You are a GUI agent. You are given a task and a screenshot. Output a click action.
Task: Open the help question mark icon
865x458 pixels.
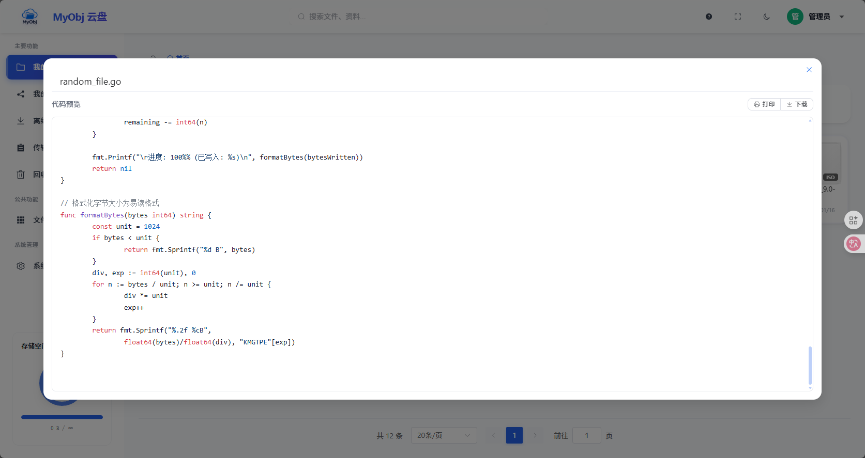tap(709, 17)
